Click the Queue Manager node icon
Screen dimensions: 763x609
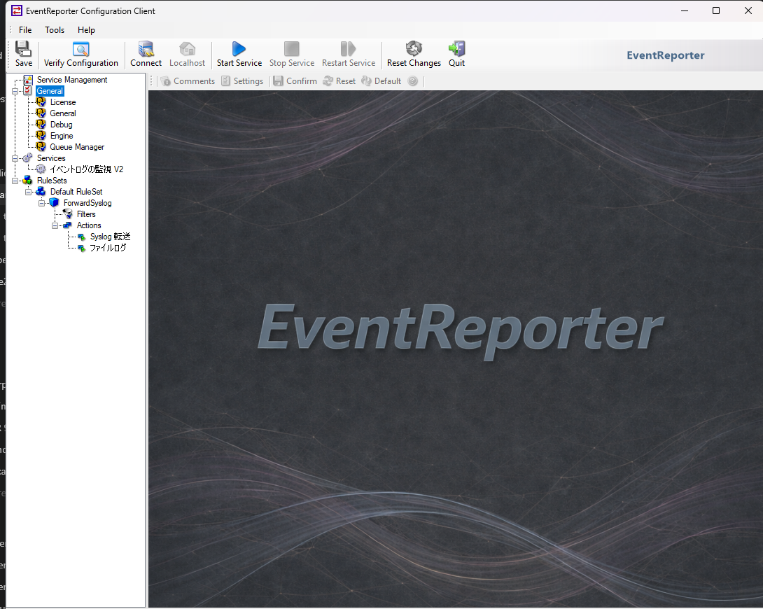tap(41, 147)
